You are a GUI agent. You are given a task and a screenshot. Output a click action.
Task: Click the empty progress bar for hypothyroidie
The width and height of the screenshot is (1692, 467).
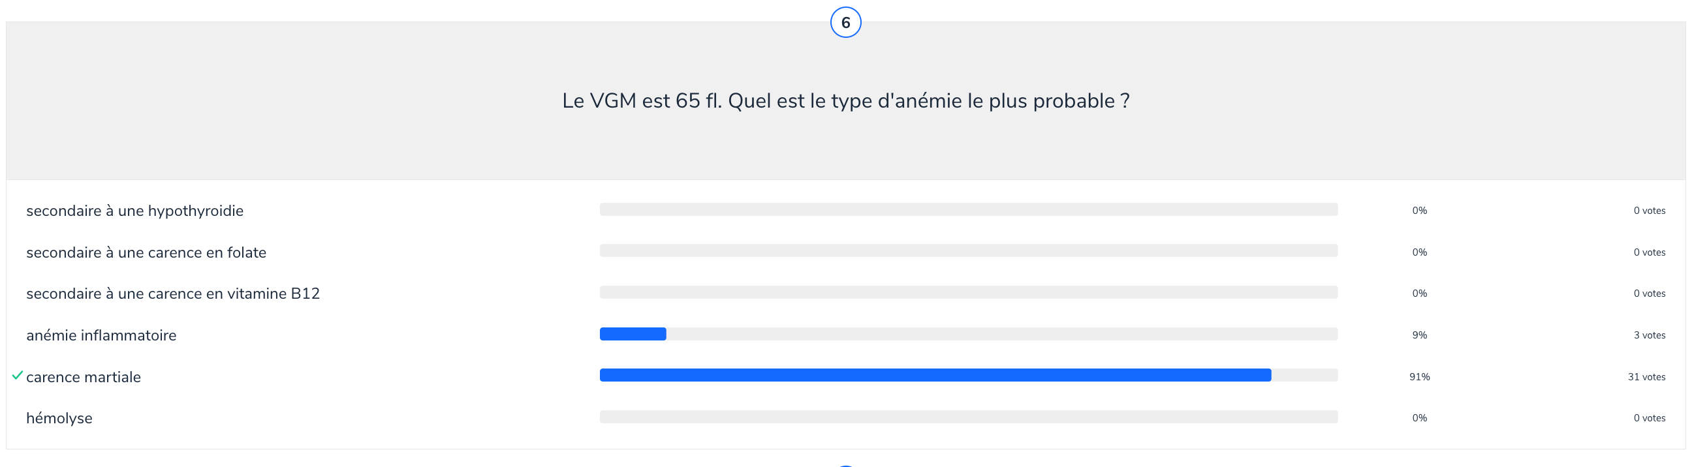(x=968, y=209)
